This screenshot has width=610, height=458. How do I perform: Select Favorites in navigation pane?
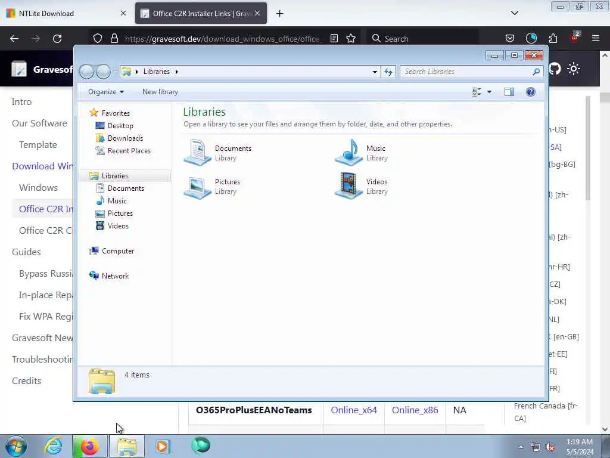(x=110, y=113)
